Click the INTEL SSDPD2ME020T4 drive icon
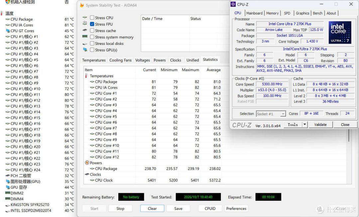This screenshot has height=217, width=359. tap(8, 211)
